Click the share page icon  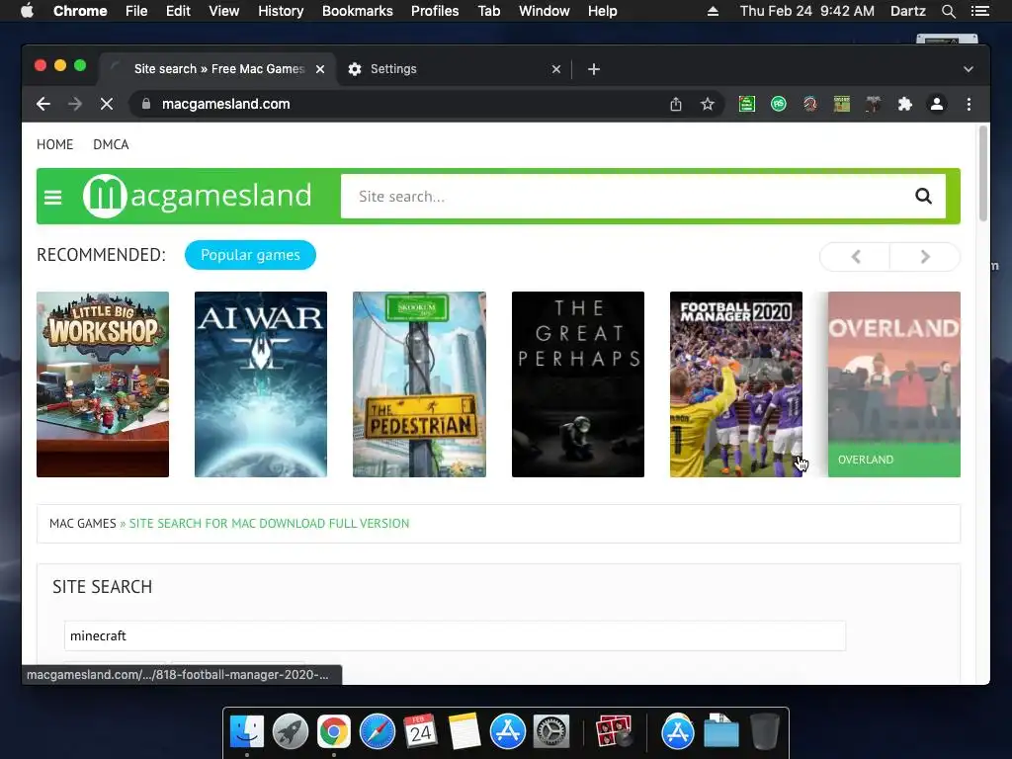pyautogui.click(x=676, y=104)
